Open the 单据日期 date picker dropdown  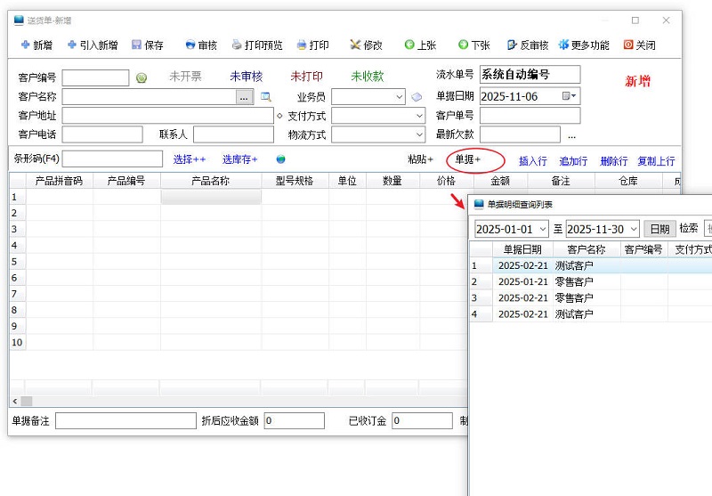coord(574,96)
